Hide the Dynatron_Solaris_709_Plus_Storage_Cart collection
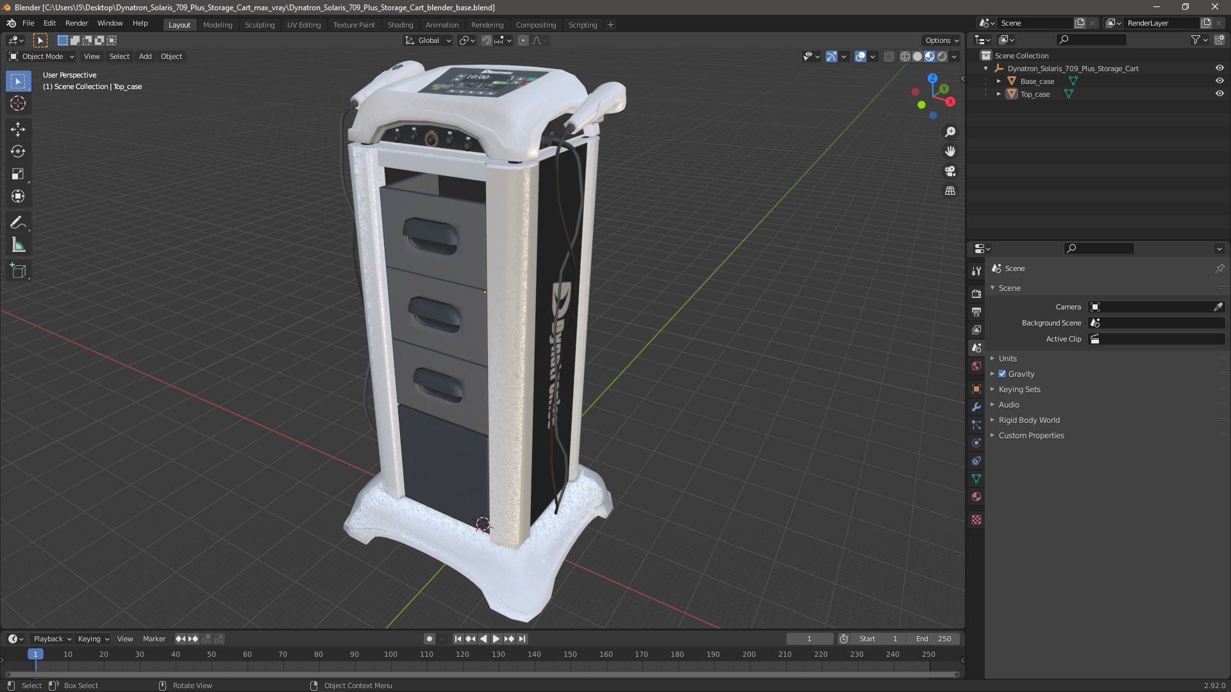Viewport: 1231px width, 692px height. 1219,68
